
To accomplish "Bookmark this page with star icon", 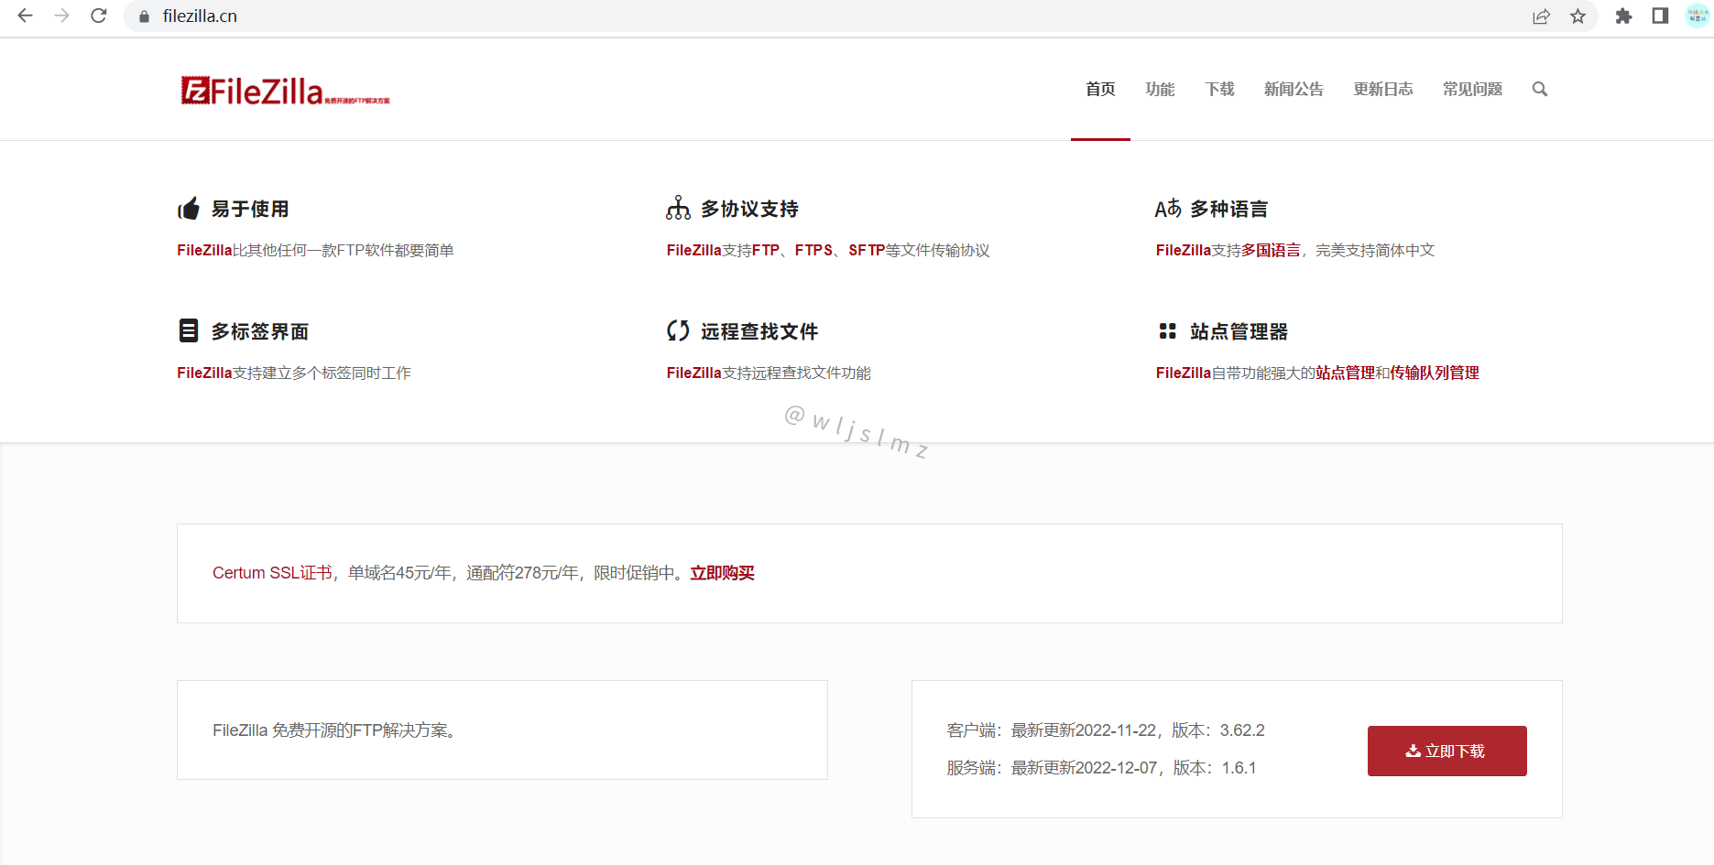I will coord(1578,16).
